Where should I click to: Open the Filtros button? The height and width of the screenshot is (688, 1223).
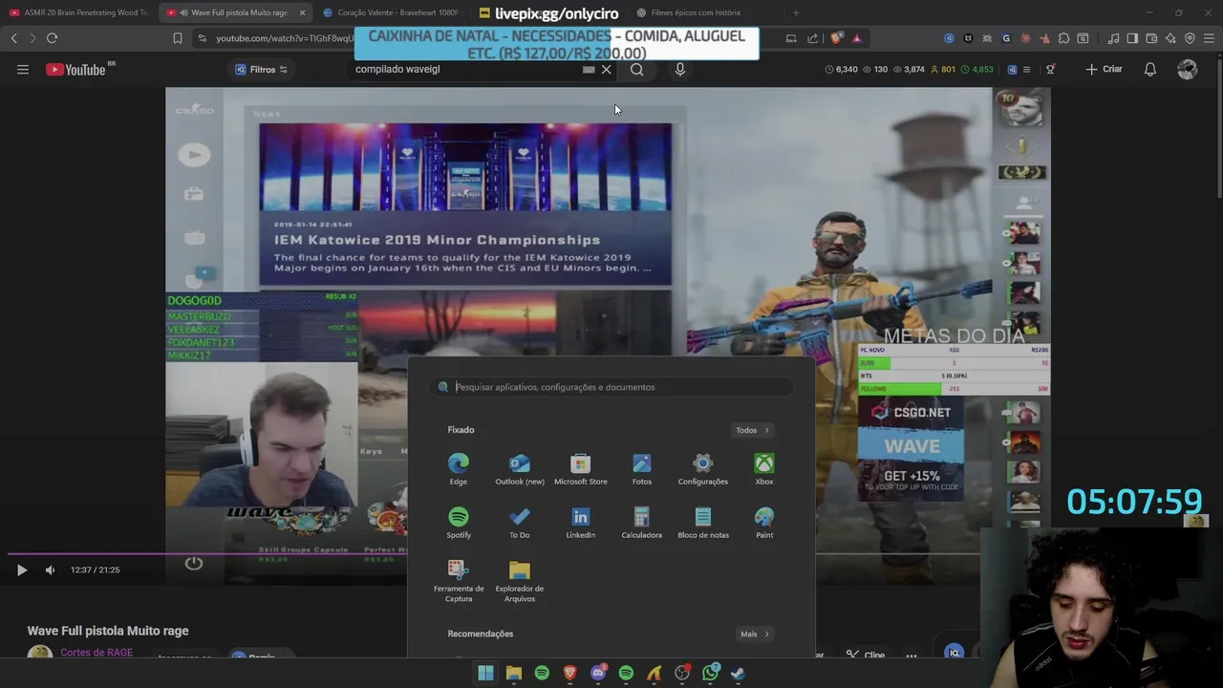point(261,69)
